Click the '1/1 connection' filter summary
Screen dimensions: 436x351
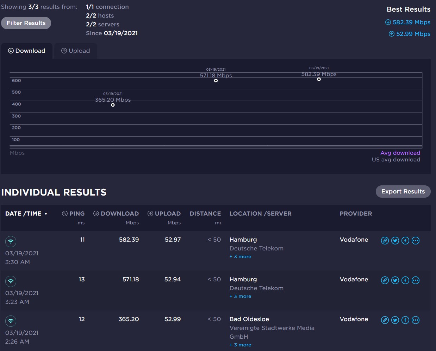[107, 7]
